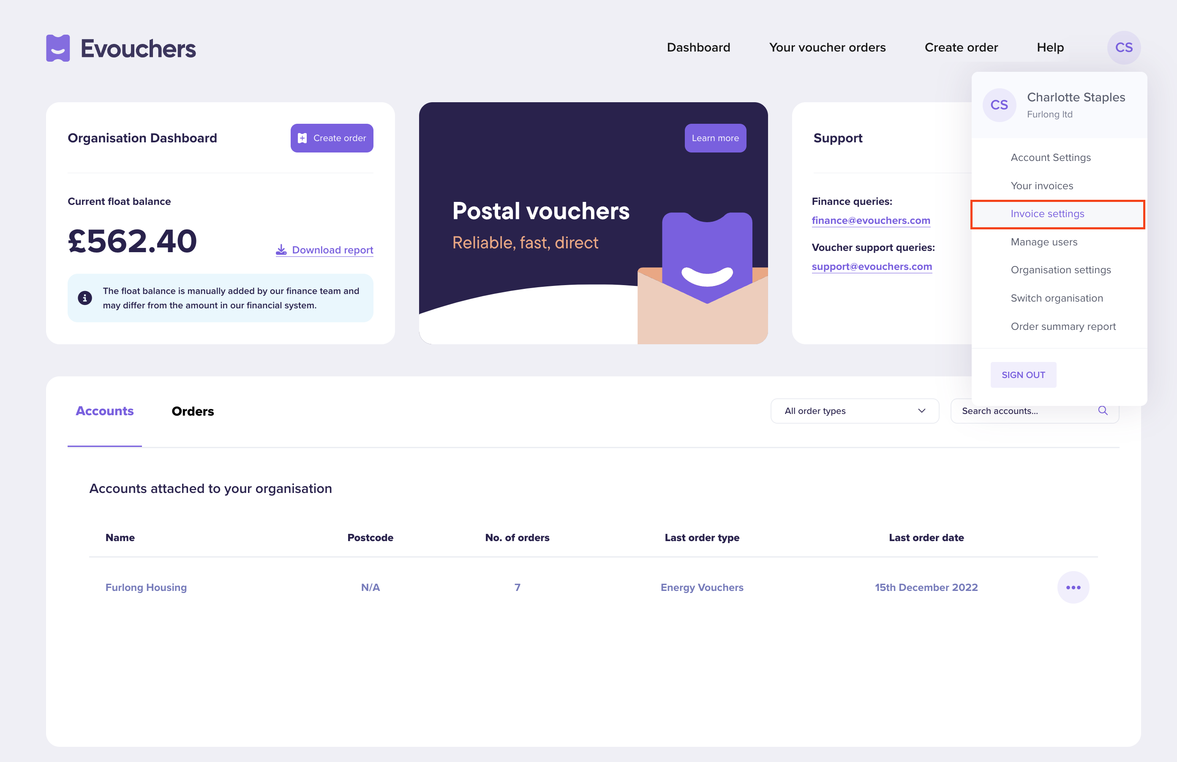
Task: Select Organisation settings in the user menu
Action: [1060, 270]
